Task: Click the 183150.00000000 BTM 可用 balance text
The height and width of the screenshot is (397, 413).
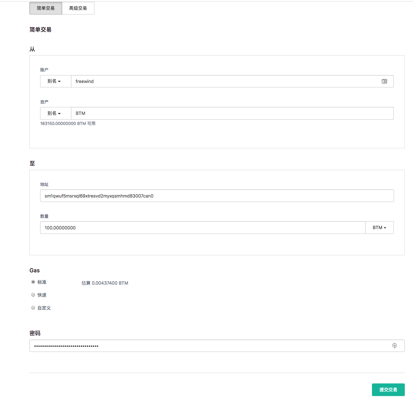Action: coord(68,123)
